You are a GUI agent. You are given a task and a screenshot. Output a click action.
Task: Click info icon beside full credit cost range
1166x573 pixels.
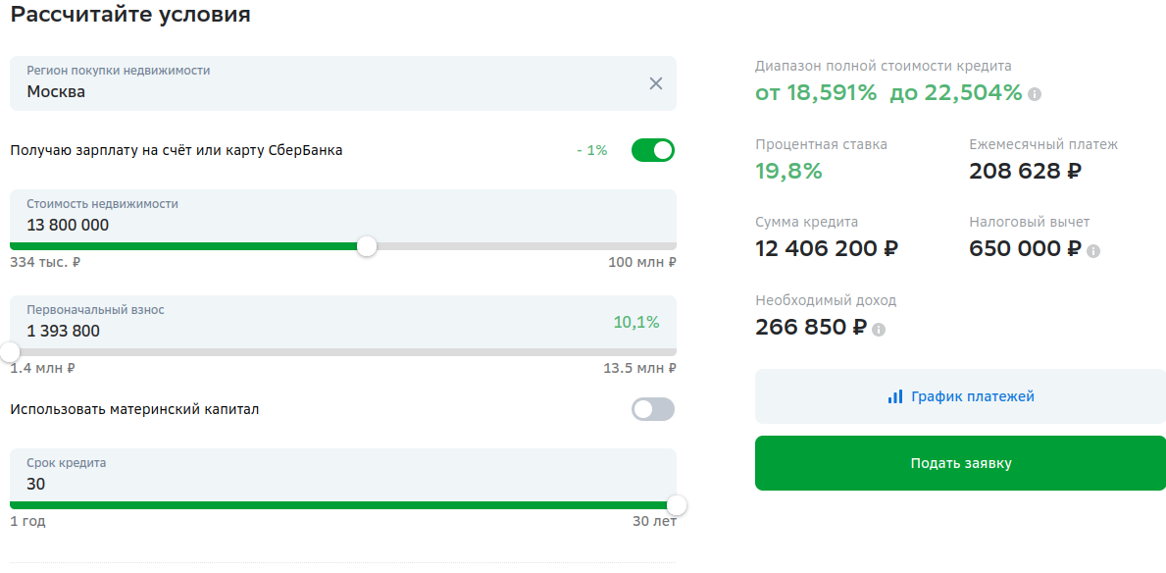point(1035,94)
